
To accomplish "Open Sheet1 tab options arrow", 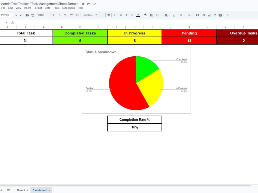I will [x=28, y=190].
